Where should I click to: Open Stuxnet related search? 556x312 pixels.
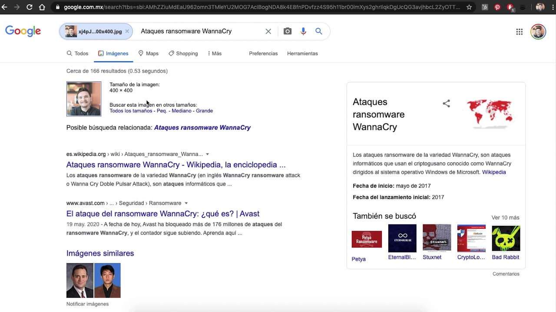(x=437, y=243)
